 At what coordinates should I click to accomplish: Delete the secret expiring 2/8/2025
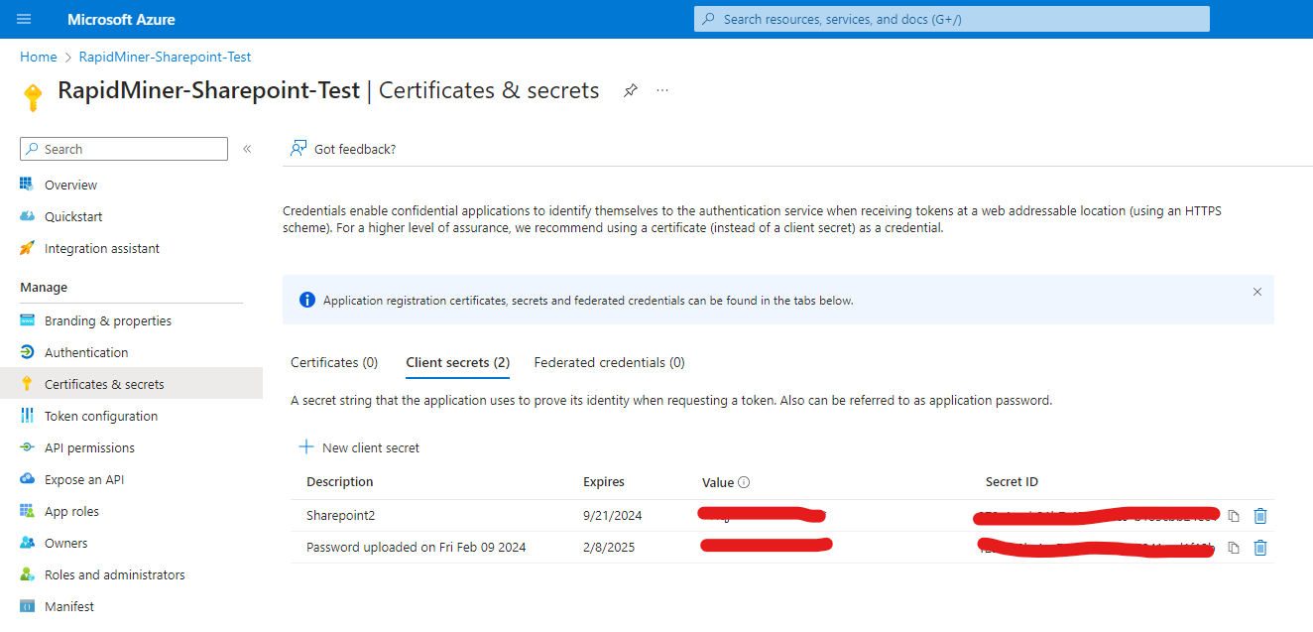[x=1260, y=548]
